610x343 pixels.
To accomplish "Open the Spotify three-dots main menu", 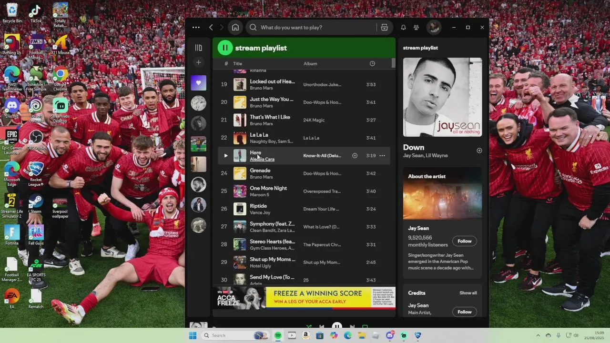I will pyautogui.click(x=196, y=28).
